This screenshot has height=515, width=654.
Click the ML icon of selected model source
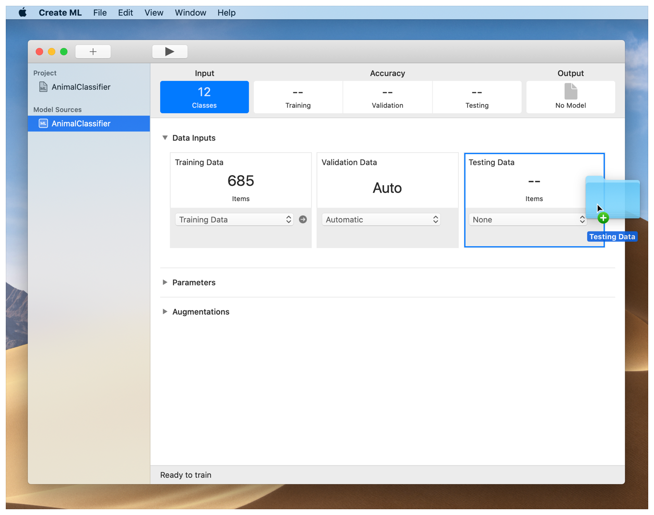(43, 124)
